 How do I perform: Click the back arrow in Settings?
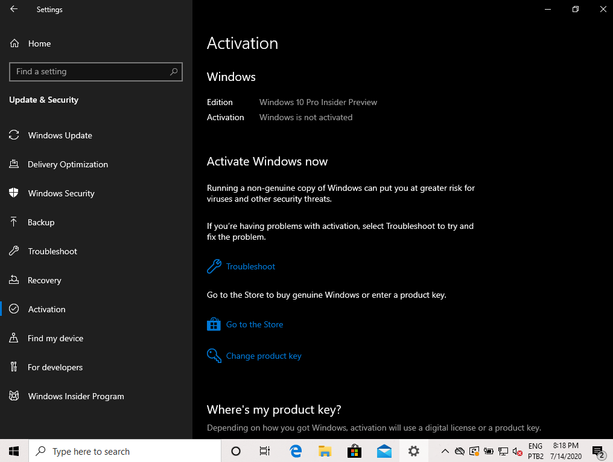pyautogui.click(x=14, y=9)
